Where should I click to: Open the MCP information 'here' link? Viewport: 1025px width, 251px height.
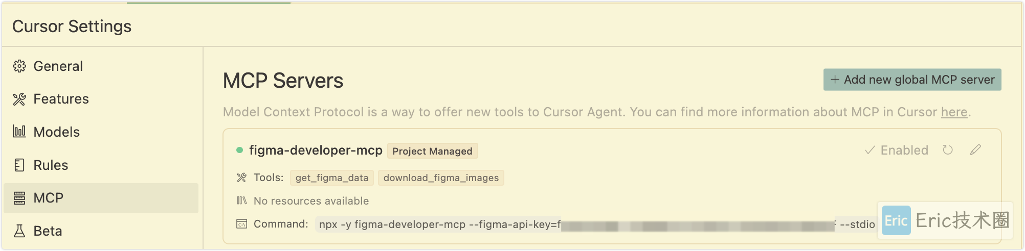pyautogui.click(x=954, y=112)
